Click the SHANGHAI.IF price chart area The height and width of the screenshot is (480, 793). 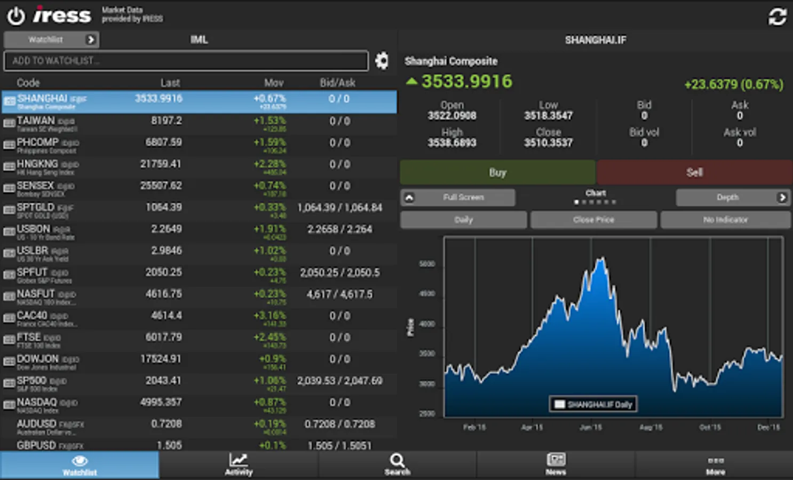coord(614,326)
